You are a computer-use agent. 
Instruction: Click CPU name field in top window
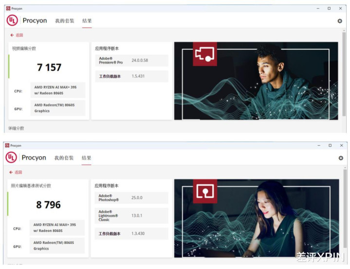(x=58, y=90)
